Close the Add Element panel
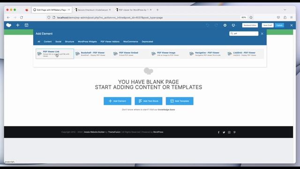300x169 pixels. 262,33
